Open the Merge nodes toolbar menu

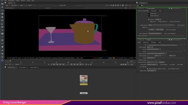[2, 27]
